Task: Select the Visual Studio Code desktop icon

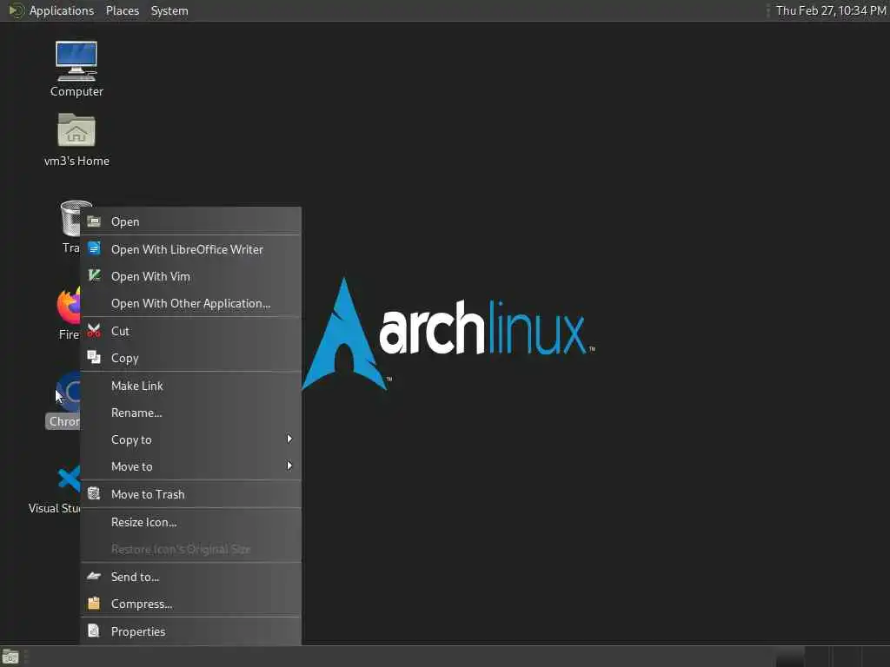Action: point(68,479)
